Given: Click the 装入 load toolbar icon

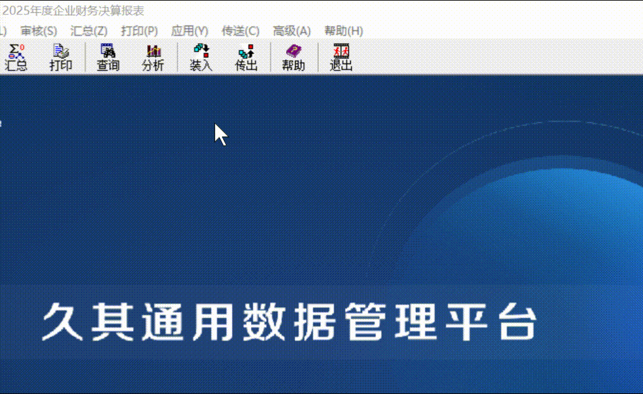Looking at the screenshot, I should click(x=201, y=58).
